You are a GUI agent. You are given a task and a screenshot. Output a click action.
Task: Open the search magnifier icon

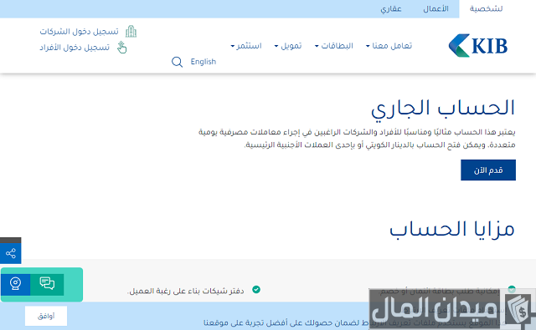[177, 62]
